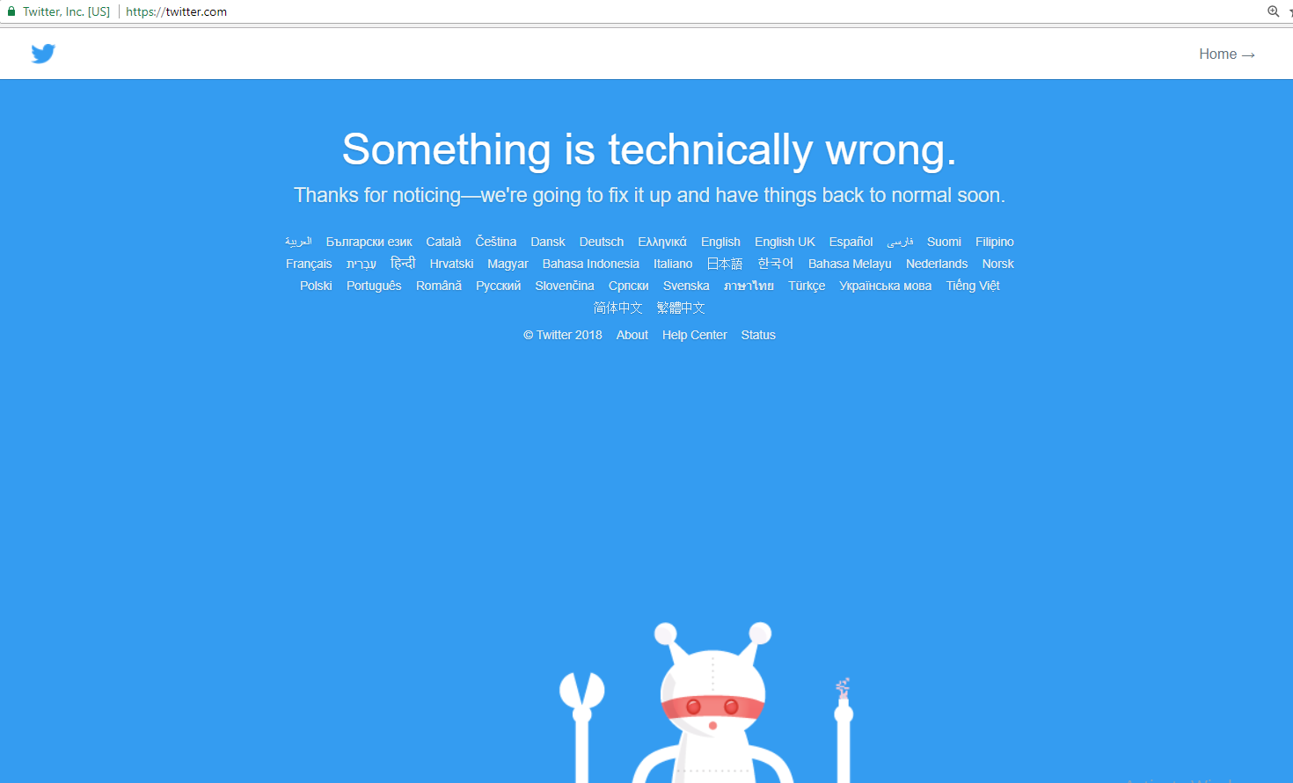Choose Español language option
Viewport: 1293px width, 783px height.
[851, 242]
